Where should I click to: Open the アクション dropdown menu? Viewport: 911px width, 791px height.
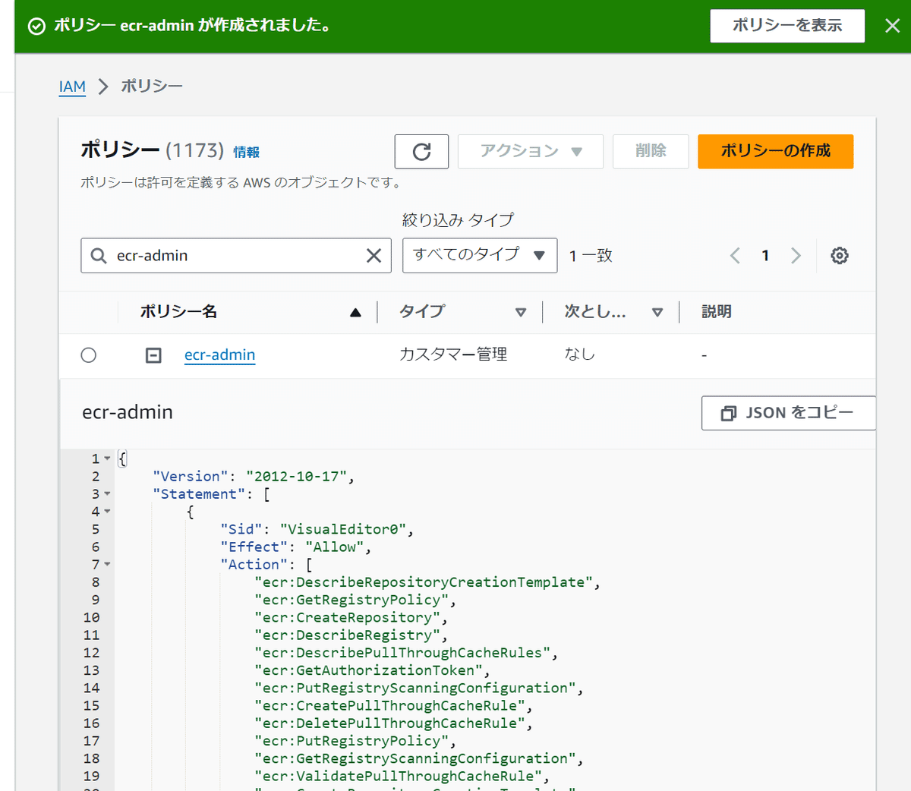point(531,151)
